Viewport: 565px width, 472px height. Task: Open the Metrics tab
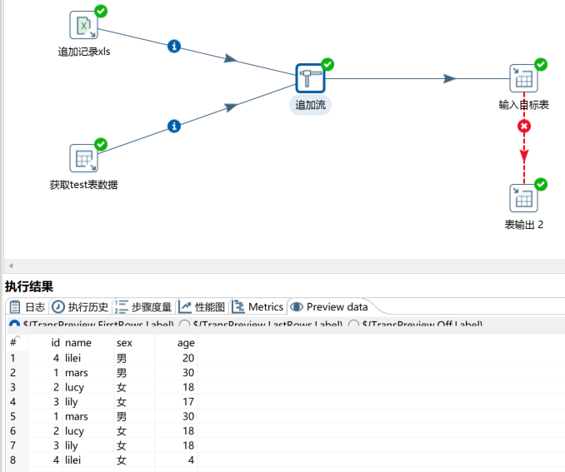[257, 307]
